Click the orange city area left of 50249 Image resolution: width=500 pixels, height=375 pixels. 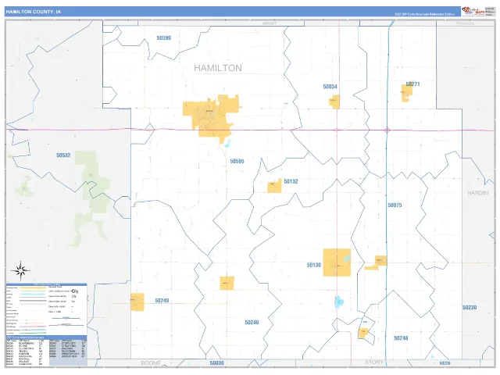click(137, 302)
